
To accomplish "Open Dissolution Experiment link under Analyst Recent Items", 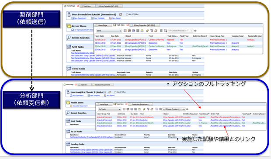I will pos(80,106).
